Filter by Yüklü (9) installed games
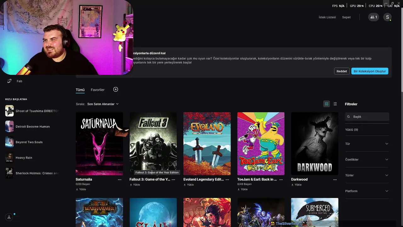The height and width of the screenshot is (227, 403). (x=351, y=130)
